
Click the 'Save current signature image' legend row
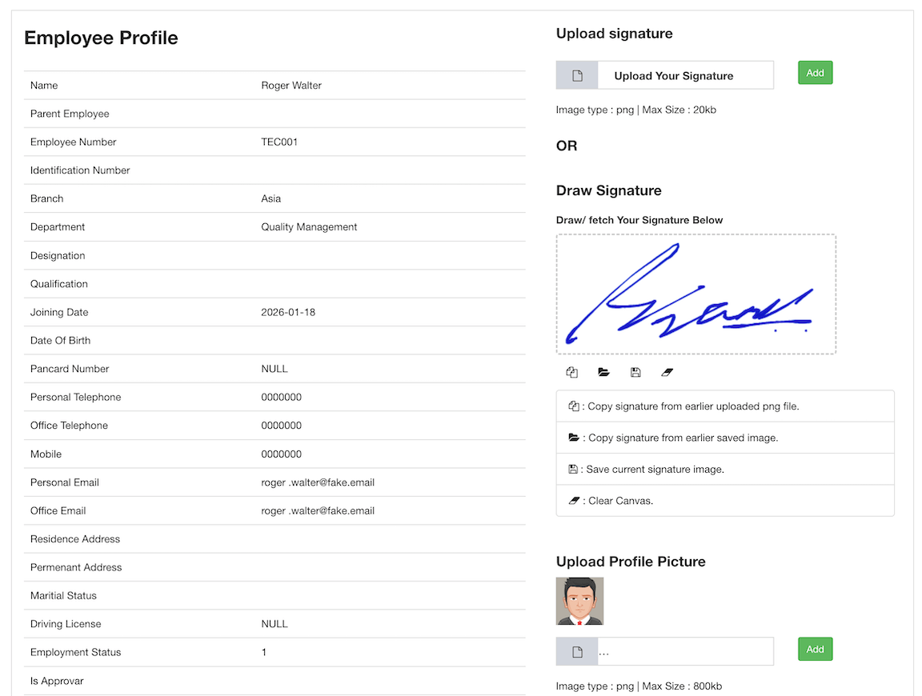(724, 470)
